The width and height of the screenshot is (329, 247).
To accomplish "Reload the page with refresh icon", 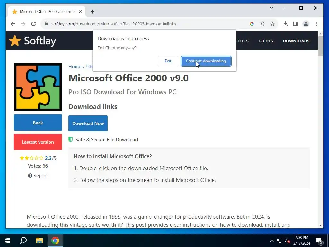I will click(33, 24).
